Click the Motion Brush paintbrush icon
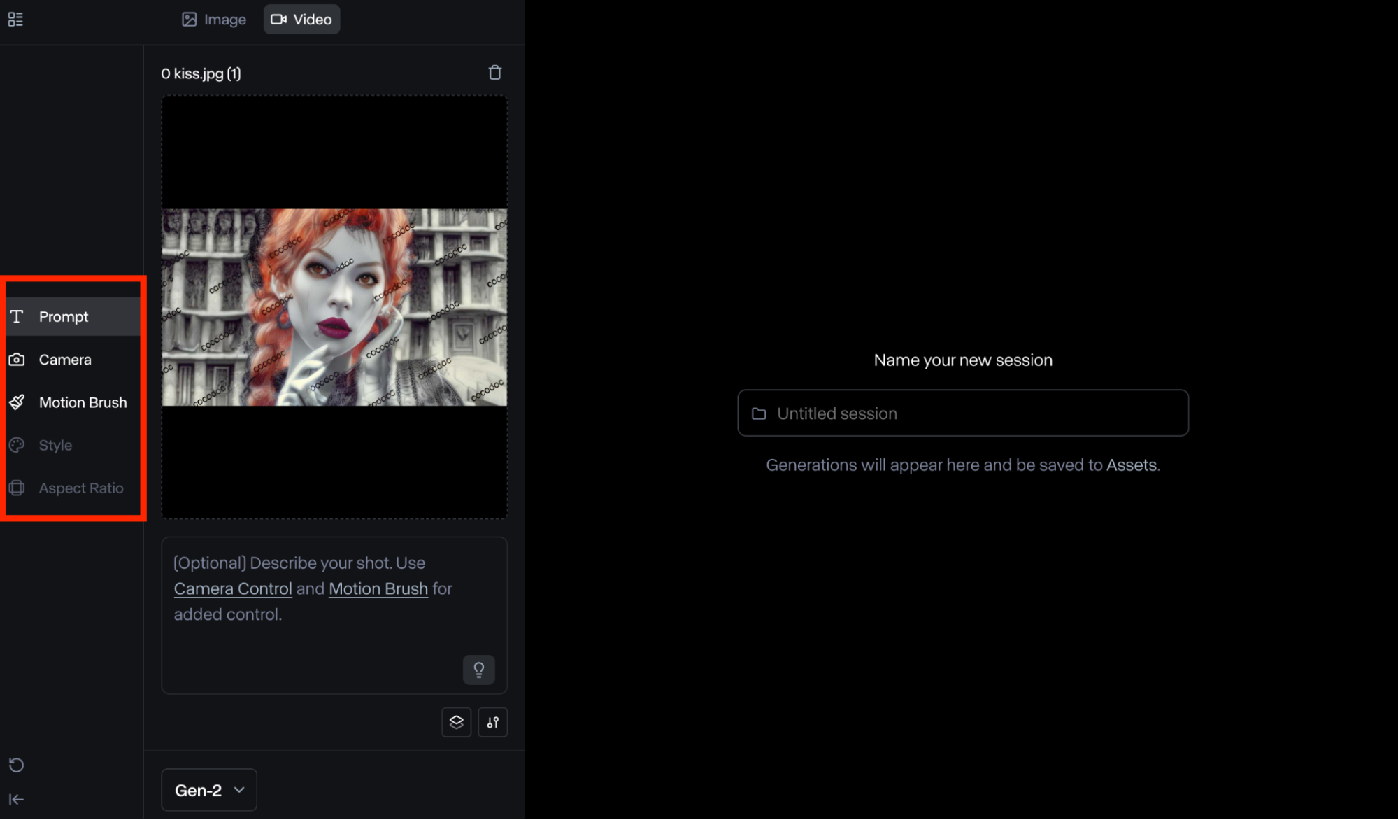The height and width of the screenshot is (820, 1398). (x=17, y=402)
